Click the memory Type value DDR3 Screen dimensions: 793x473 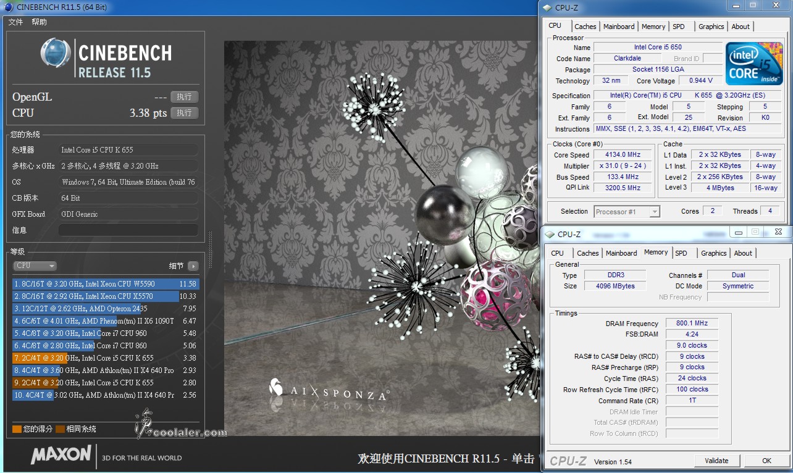click(614, 275)
